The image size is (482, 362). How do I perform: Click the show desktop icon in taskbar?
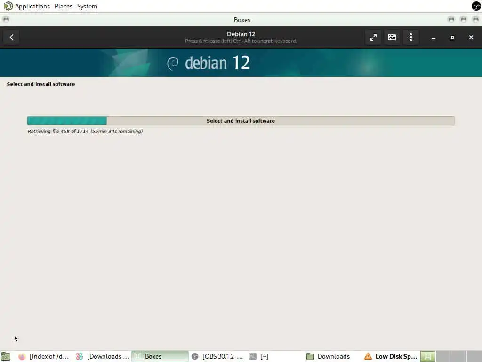(6, 356)
